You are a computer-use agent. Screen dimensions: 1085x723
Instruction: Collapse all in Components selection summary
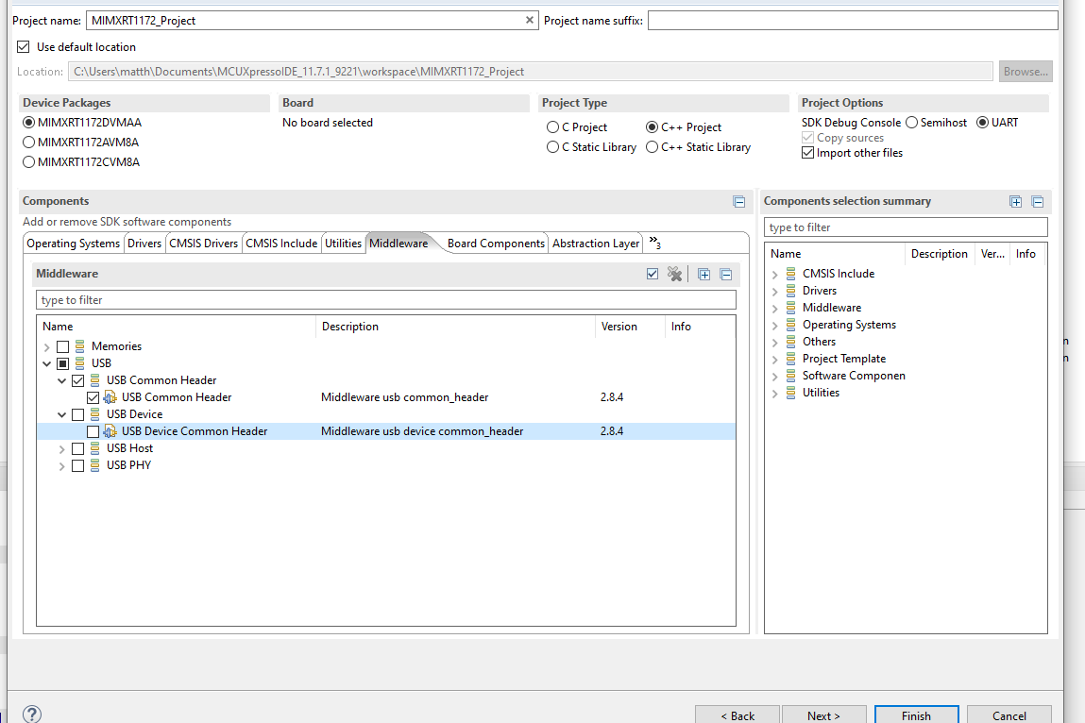pos(1038,202)
